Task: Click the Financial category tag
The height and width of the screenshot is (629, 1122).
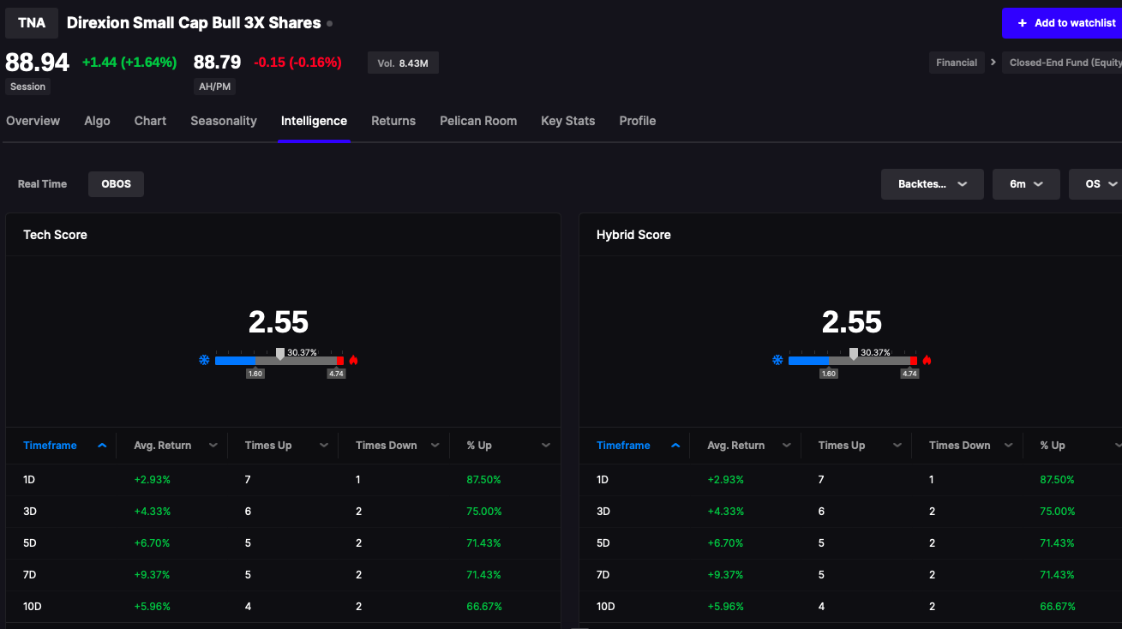Action: (957, 63)
